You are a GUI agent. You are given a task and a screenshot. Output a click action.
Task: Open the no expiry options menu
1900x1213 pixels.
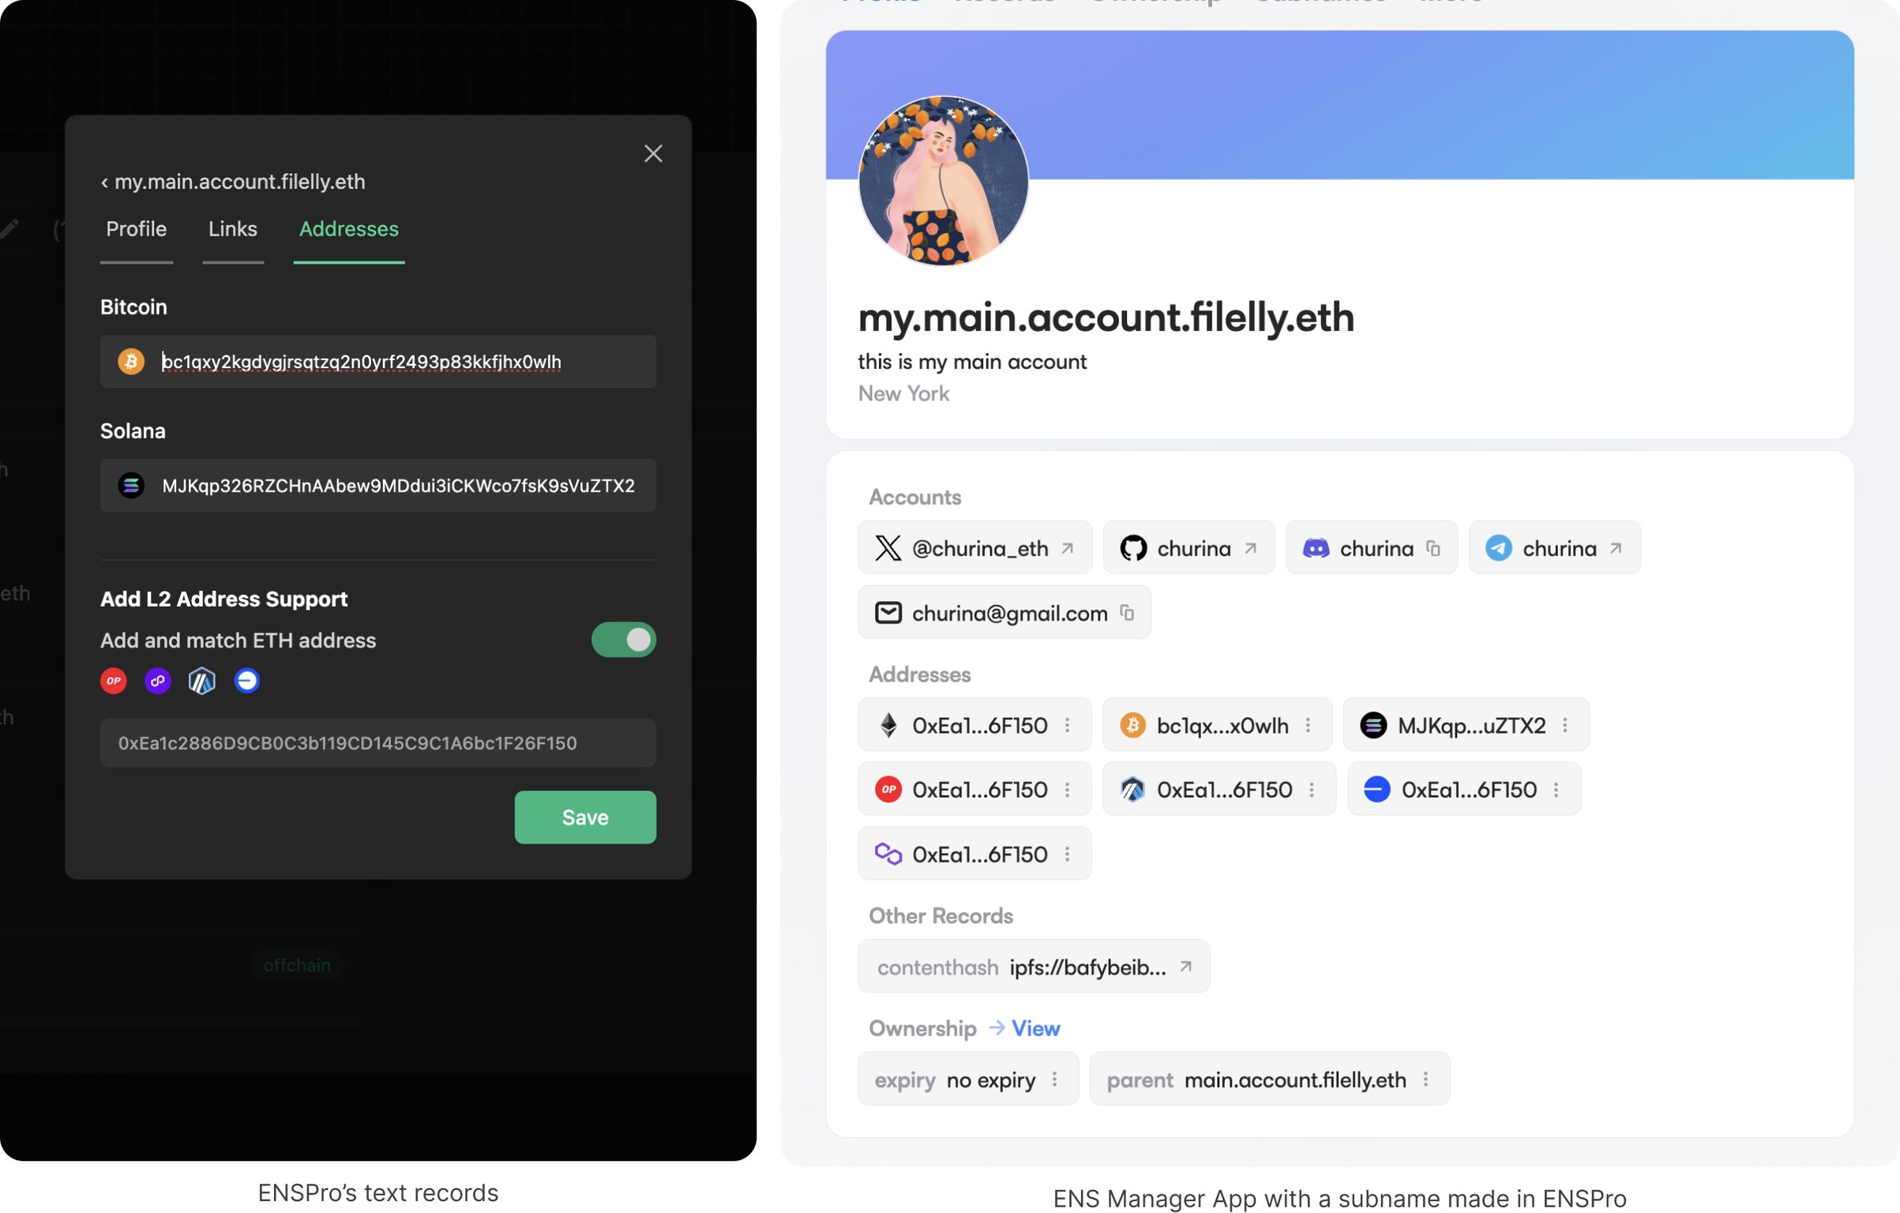(1054, 1079)
